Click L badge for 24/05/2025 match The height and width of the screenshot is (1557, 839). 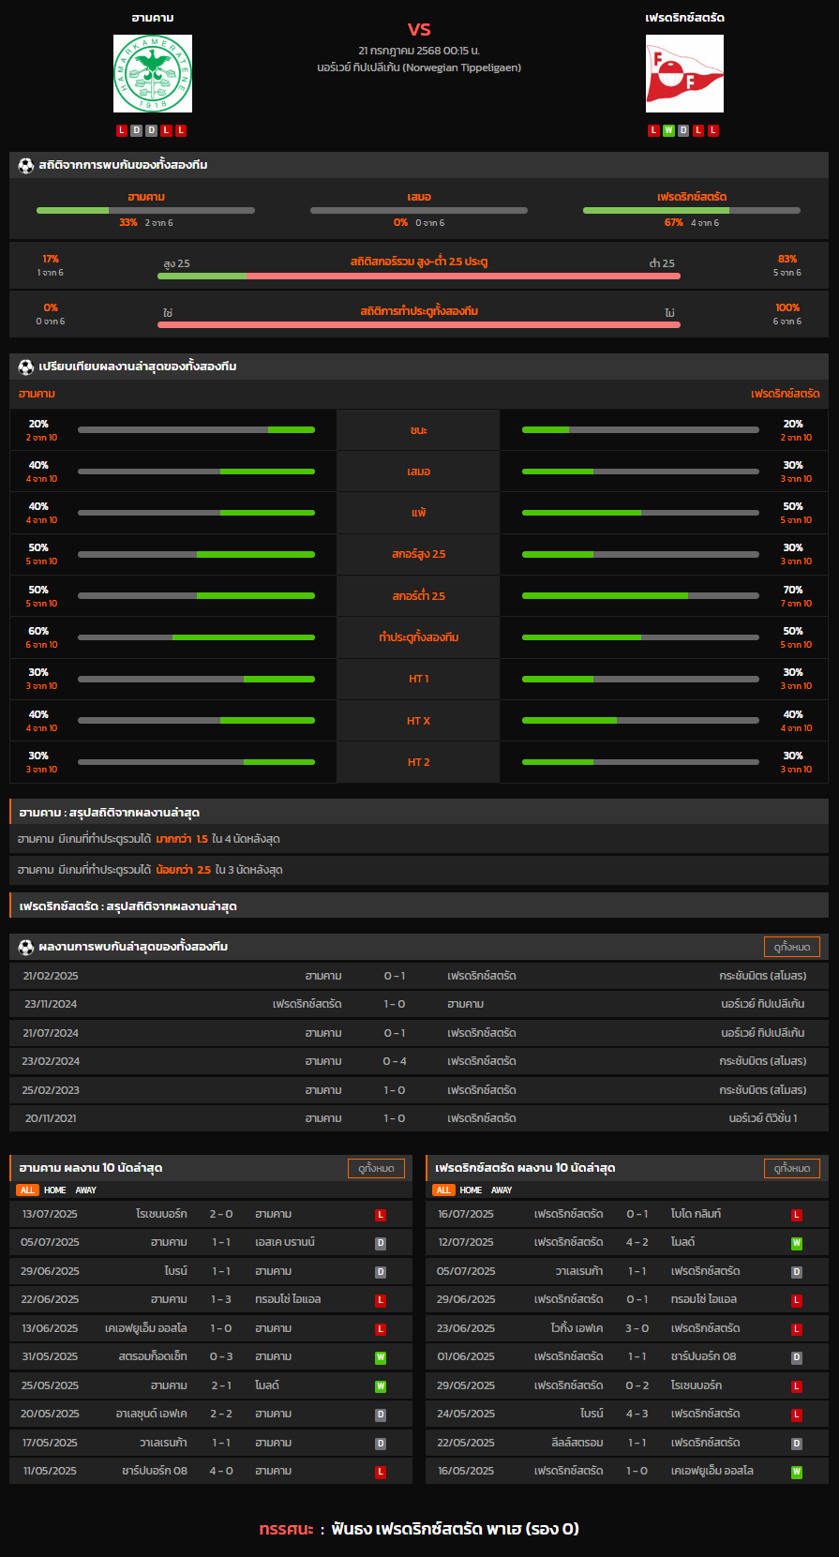[797, 1415]
